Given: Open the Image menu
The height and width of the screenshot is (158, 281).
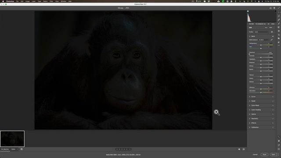Looking at the screenshot, I should click(x=27, y=1).
